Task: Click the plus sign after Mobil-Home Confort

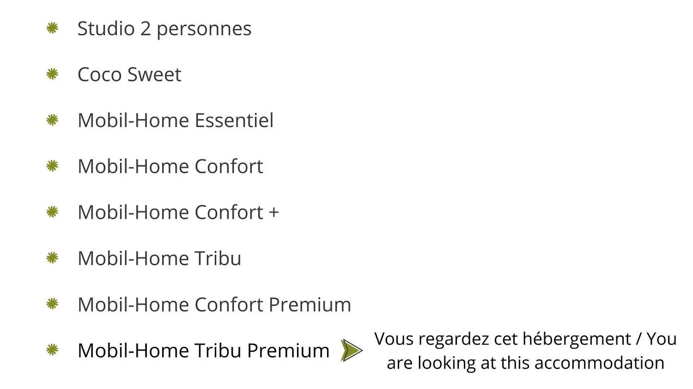Action: pyautogui.click(x=274, y=212)
